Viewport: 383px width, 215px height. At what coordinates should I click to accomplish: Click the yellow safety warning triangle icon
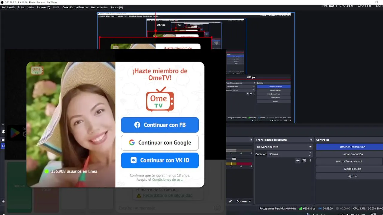139,196
